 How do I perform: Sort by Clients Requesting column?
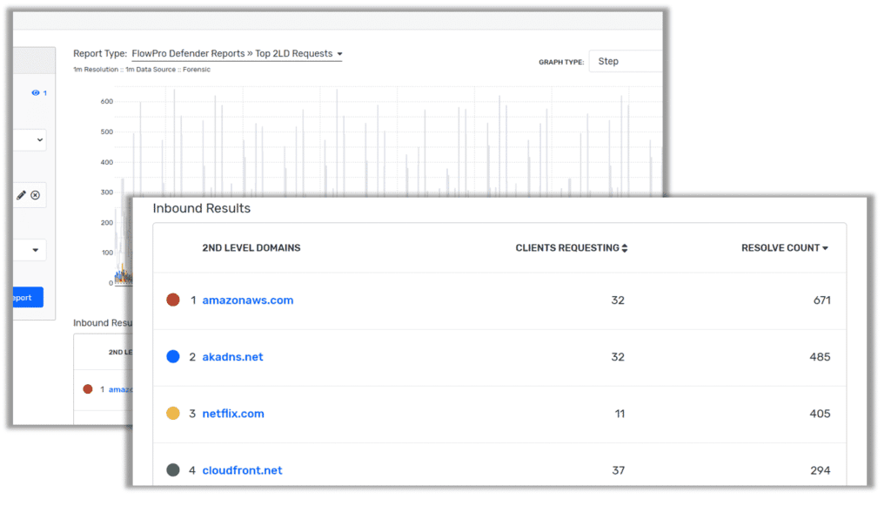[x=571, y=248]
